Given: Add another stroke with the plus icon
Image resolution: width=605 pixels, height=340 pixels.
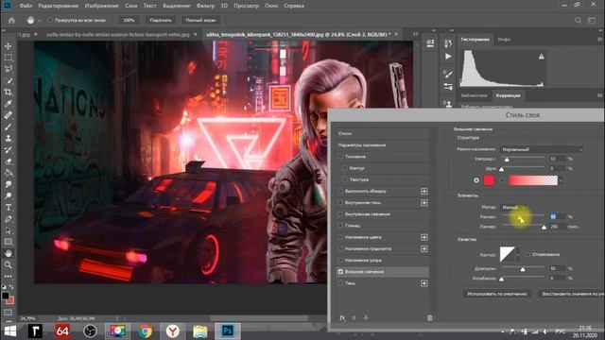Looking at the screenshot, I should [424, 191].
